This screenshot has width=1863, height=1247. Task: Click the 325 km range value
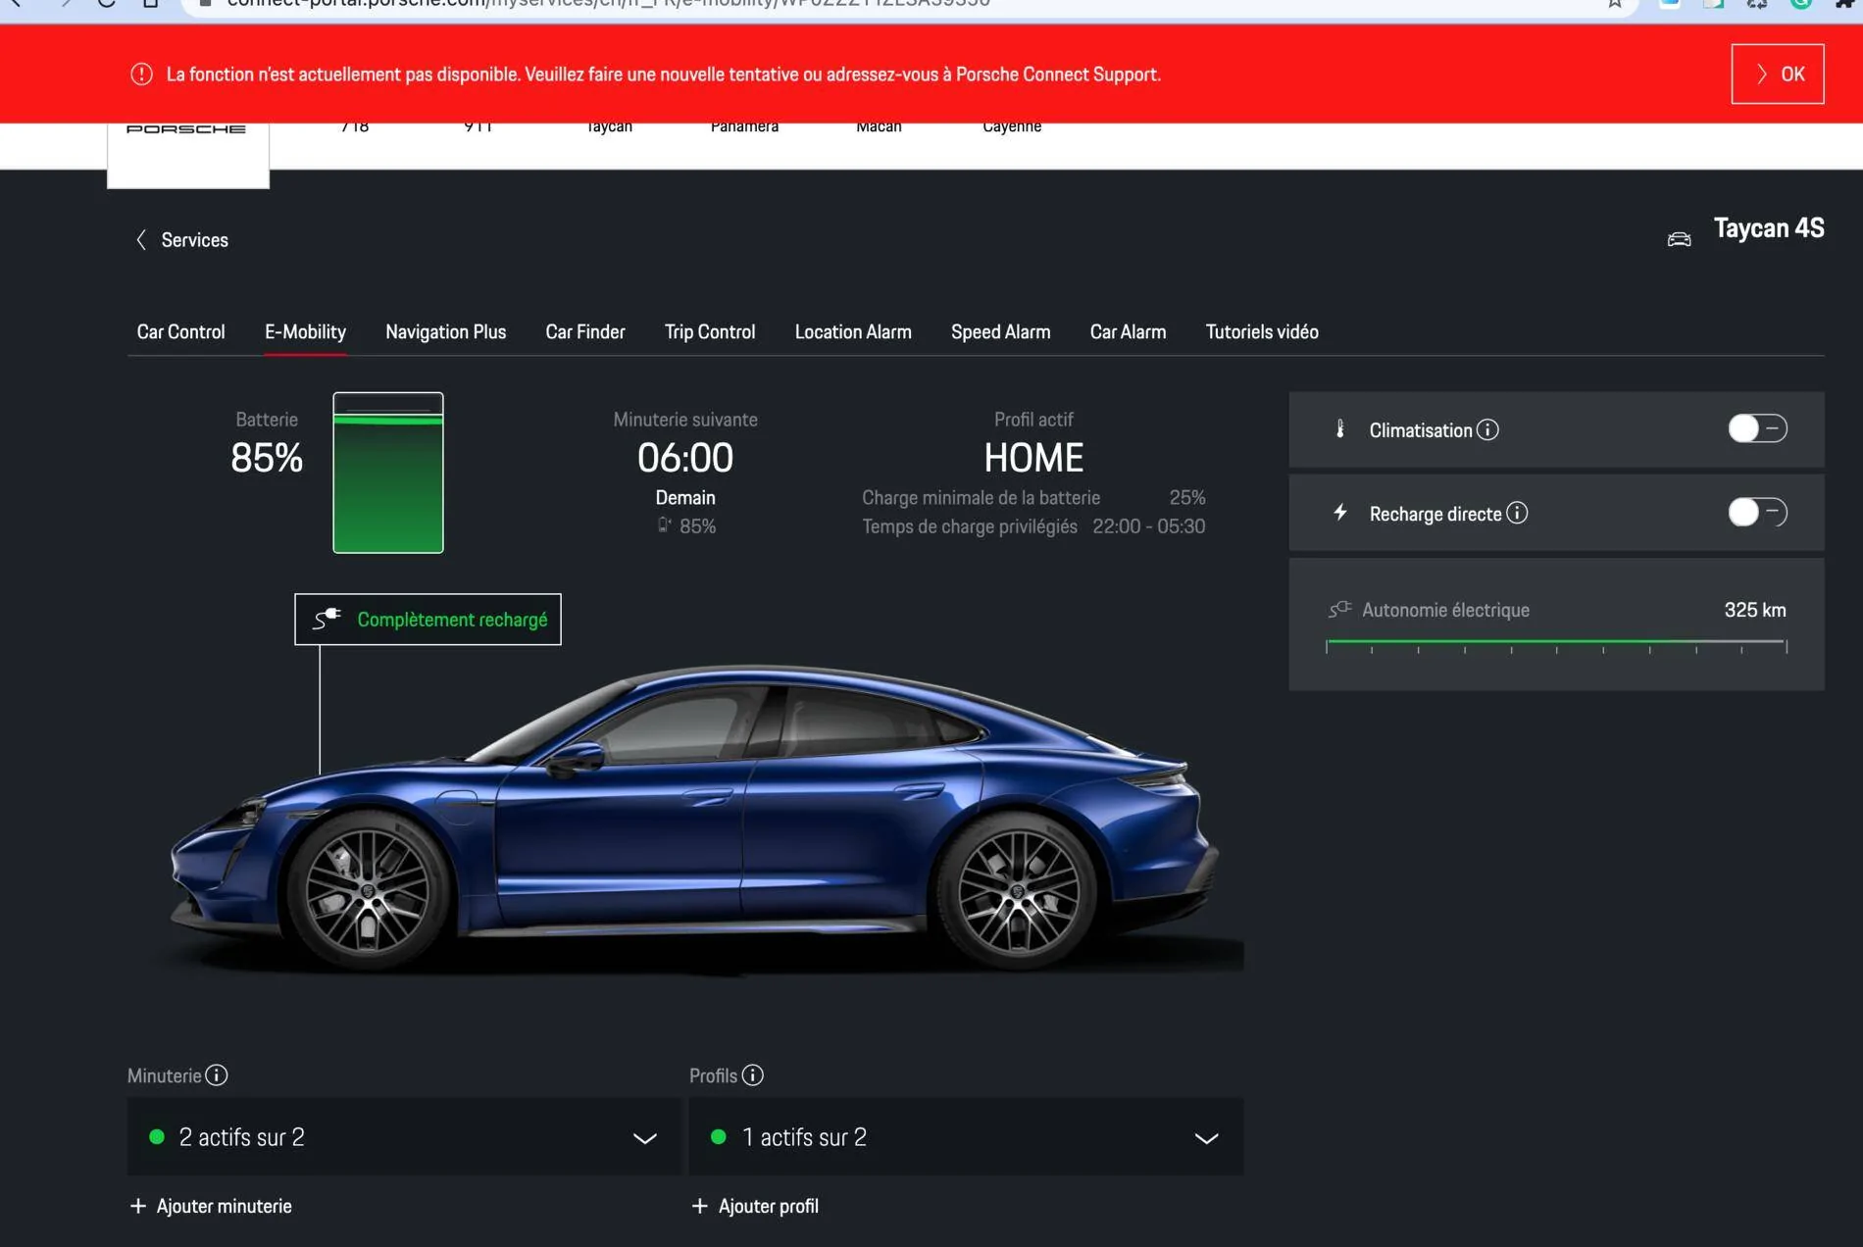[1755, 610]
